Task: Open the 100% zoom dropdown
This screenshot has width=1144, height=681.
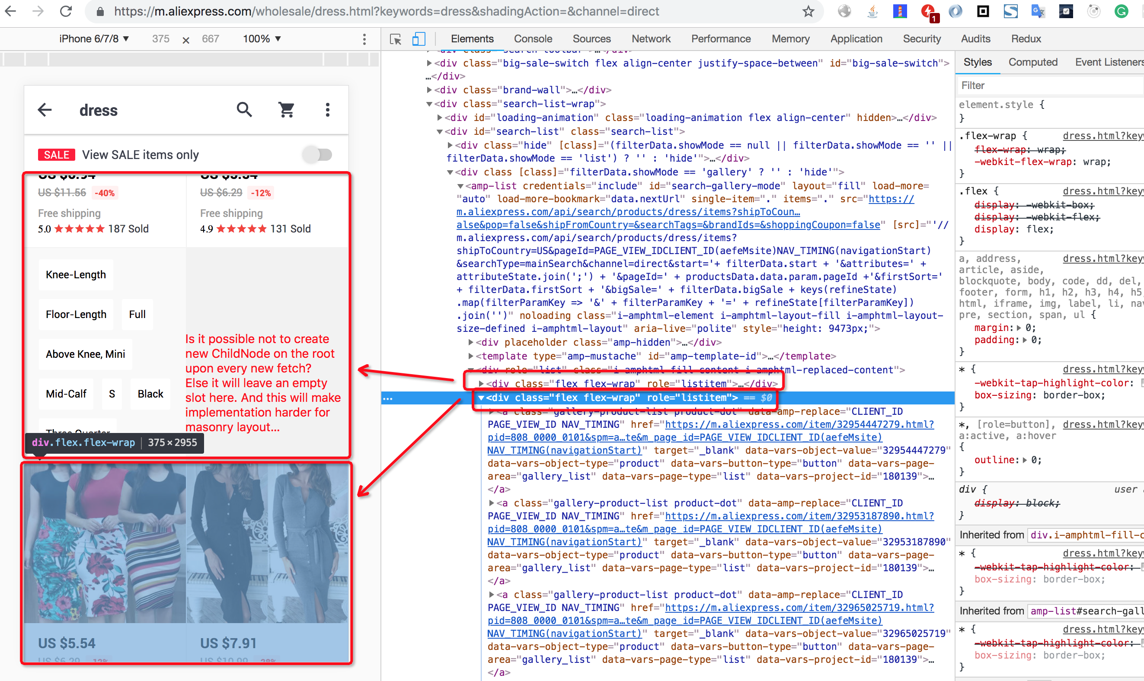Action: coord(262,39)
